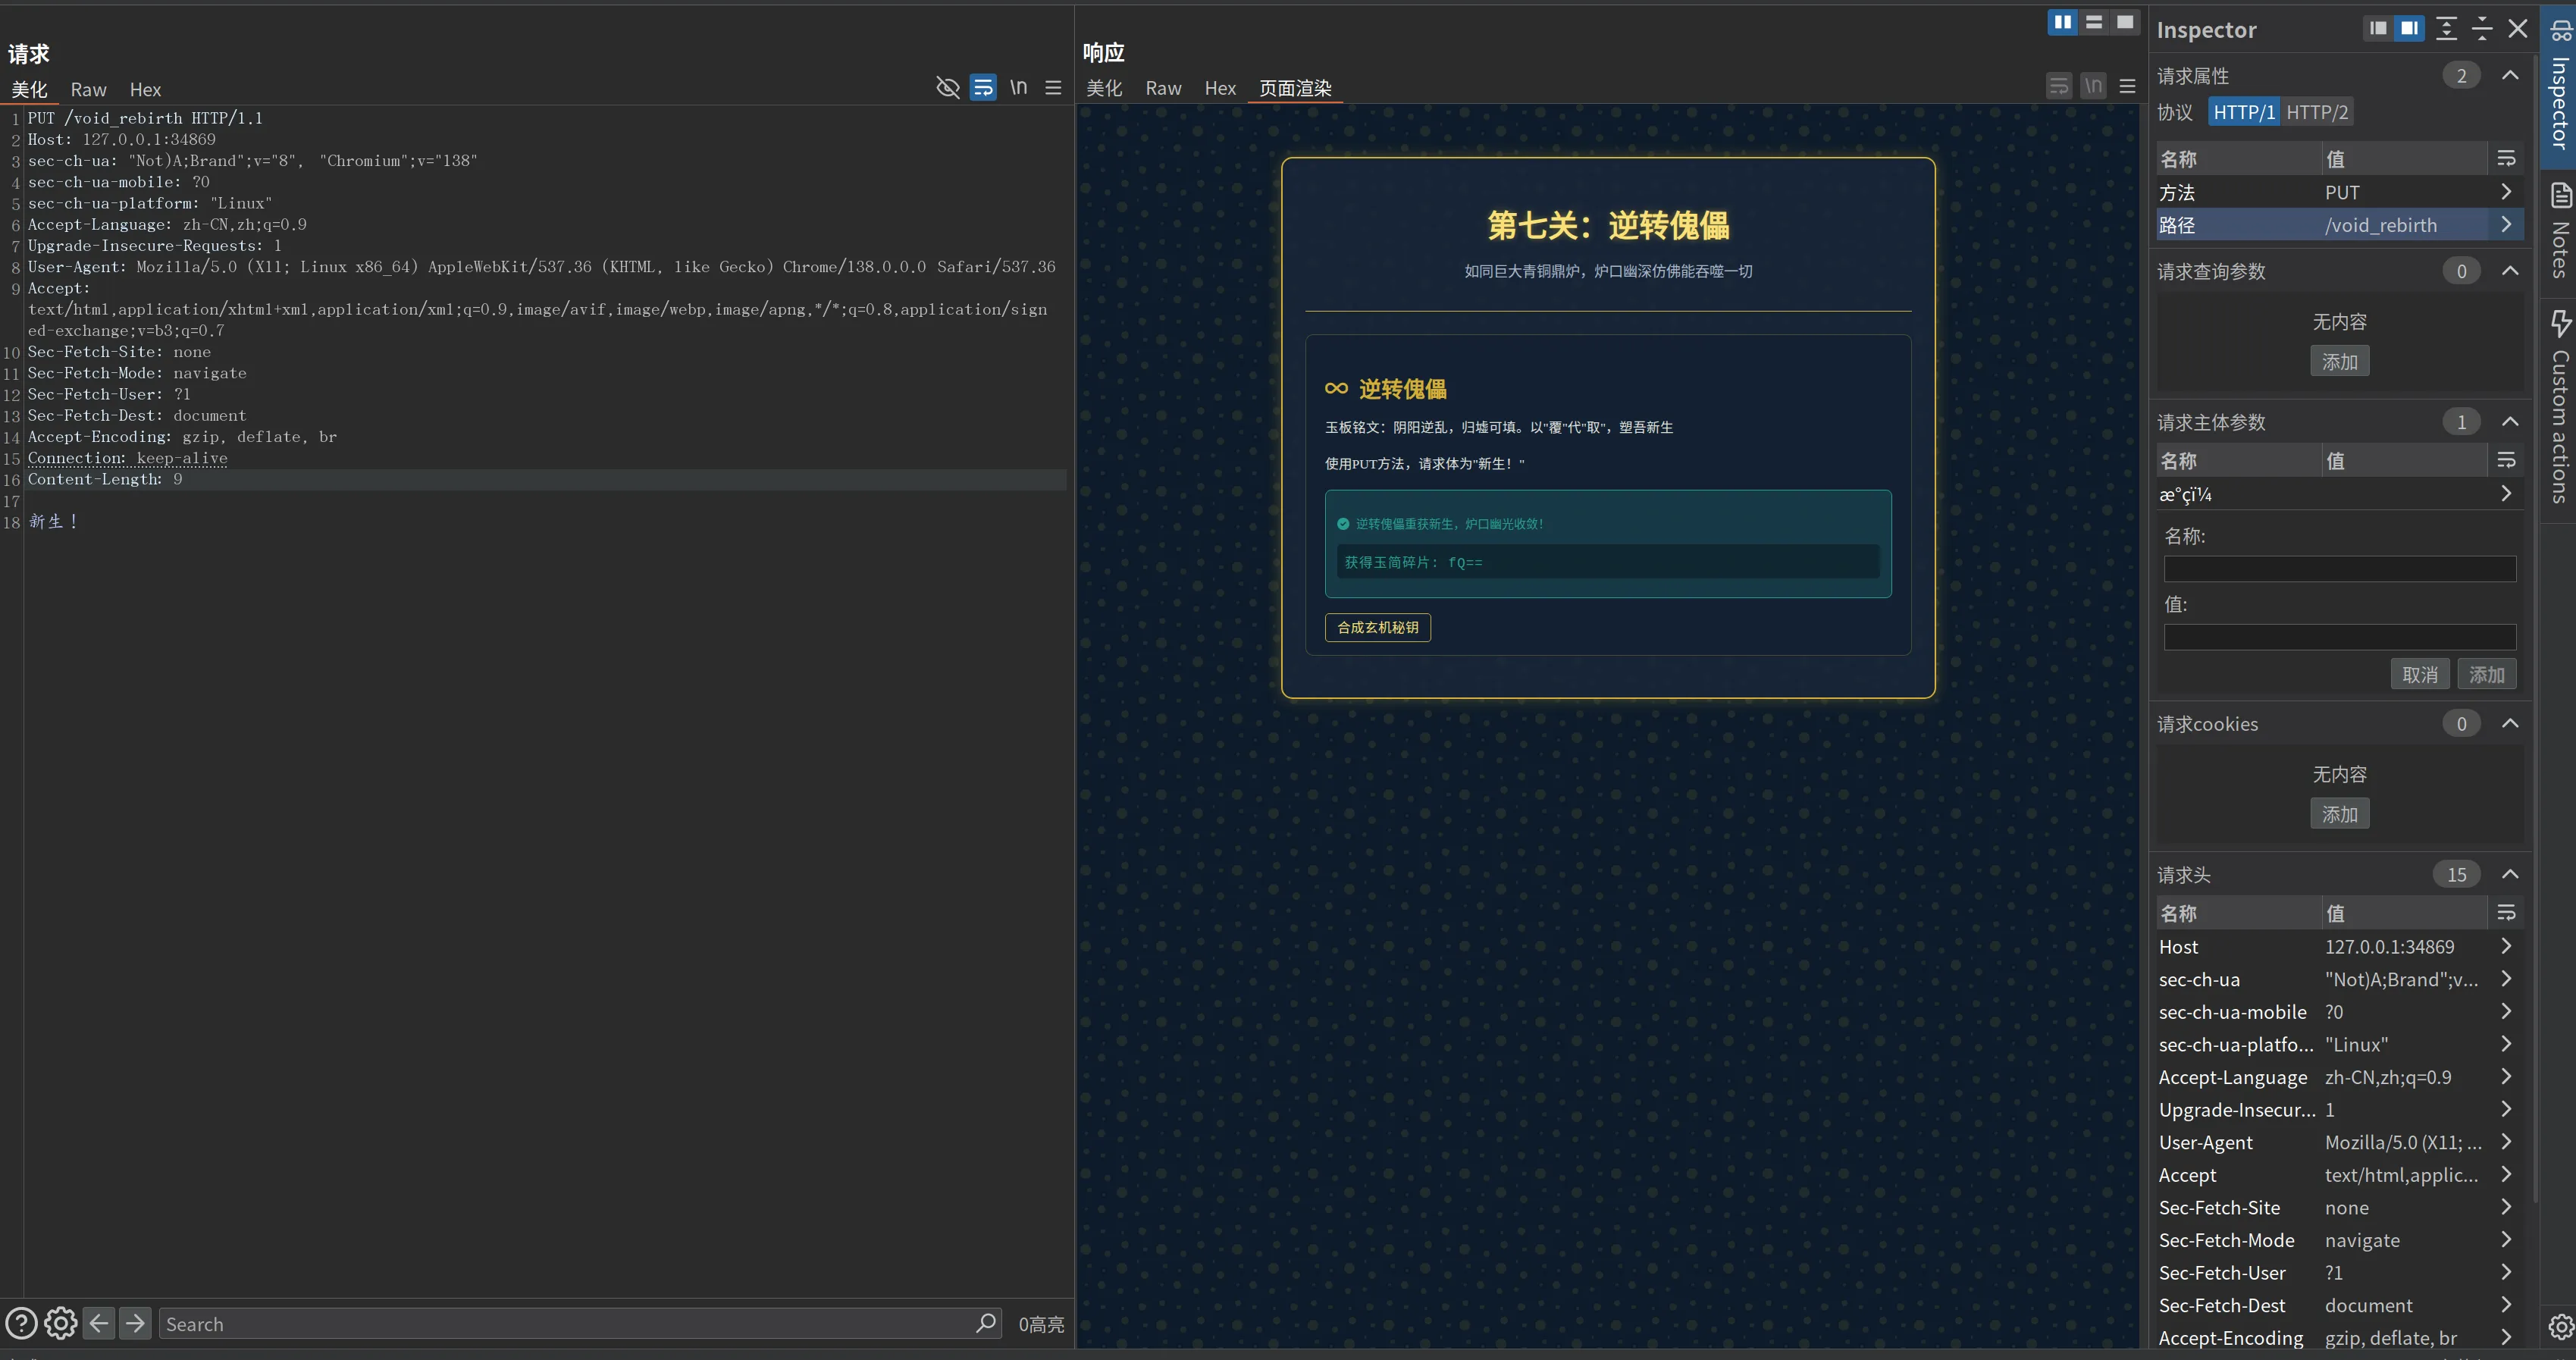
Task: Switch the request view to the Raw tab
Action: [88, 90]
